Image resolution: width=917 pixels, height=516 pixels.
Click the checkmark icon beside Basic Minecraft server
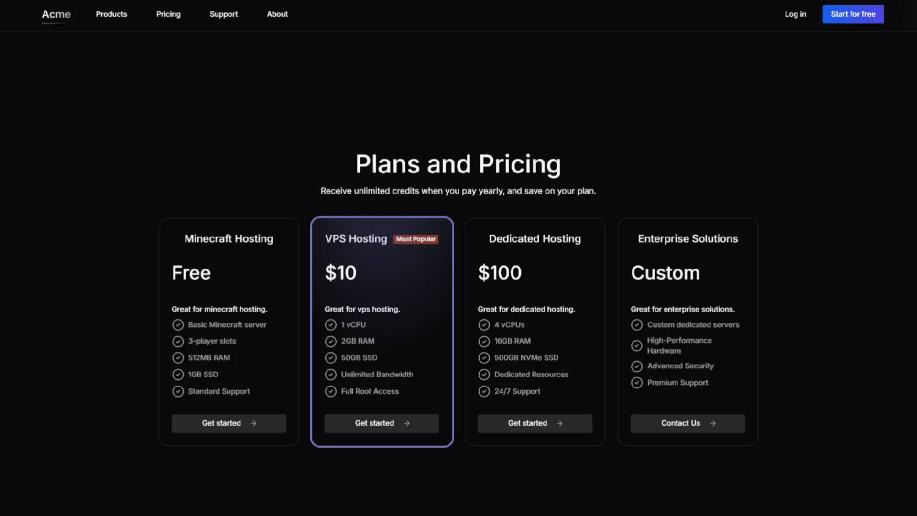(178, 324)
